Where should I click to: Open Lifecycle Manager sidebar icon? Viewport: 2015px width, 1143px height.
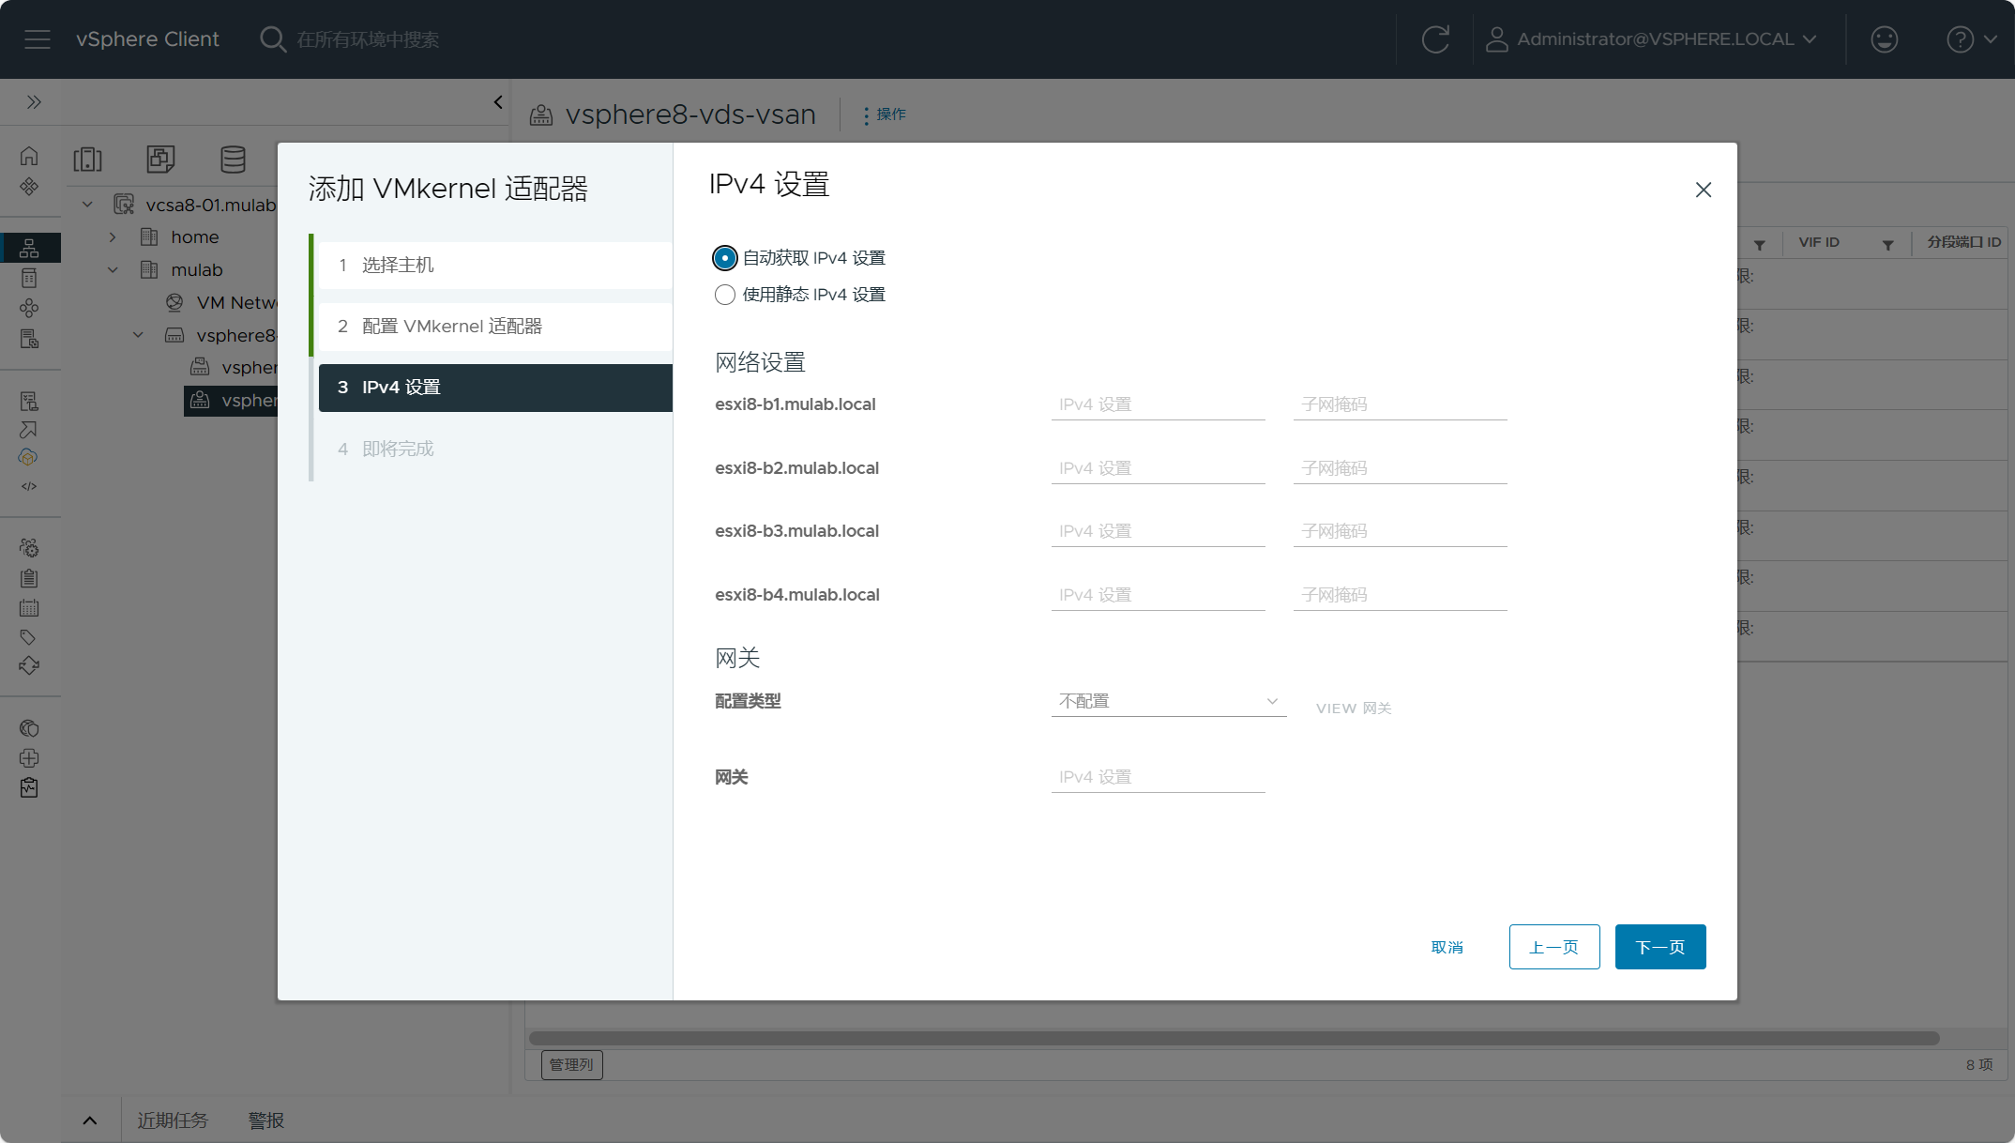tap(29, 665)
